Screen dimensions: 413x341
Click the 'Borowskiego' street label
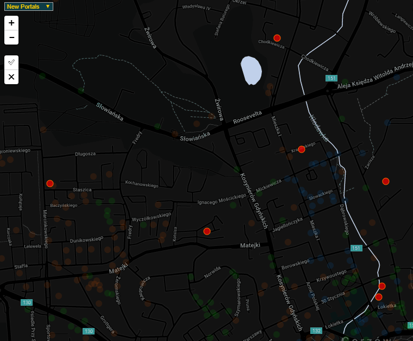[295, 264]
